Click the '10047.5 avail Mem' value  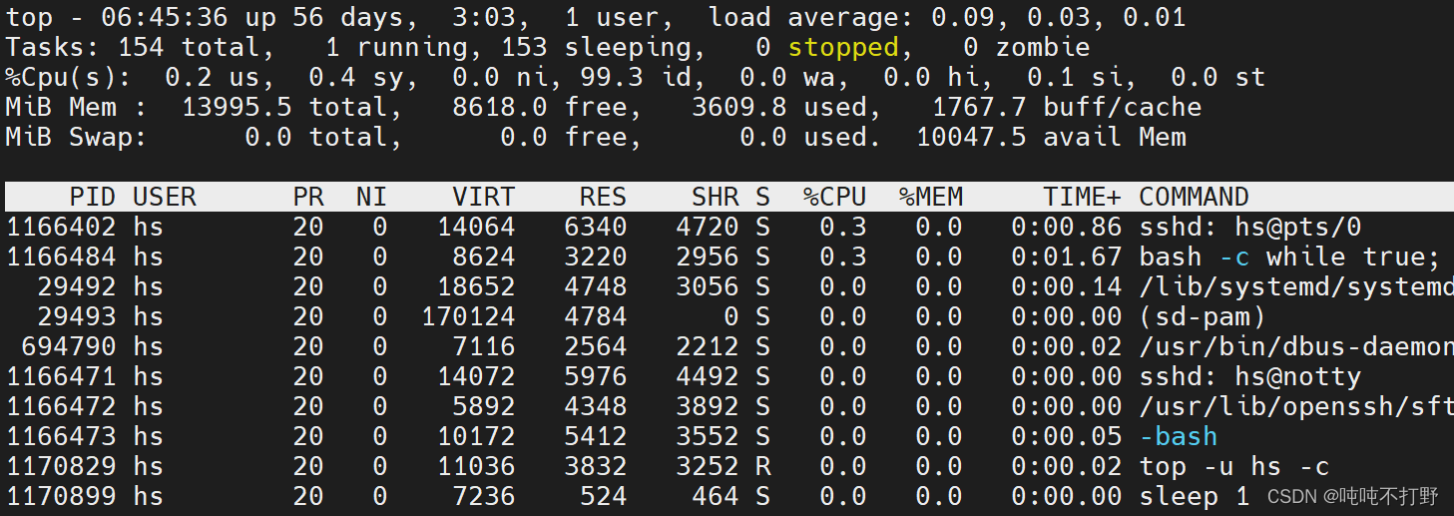1051,137
